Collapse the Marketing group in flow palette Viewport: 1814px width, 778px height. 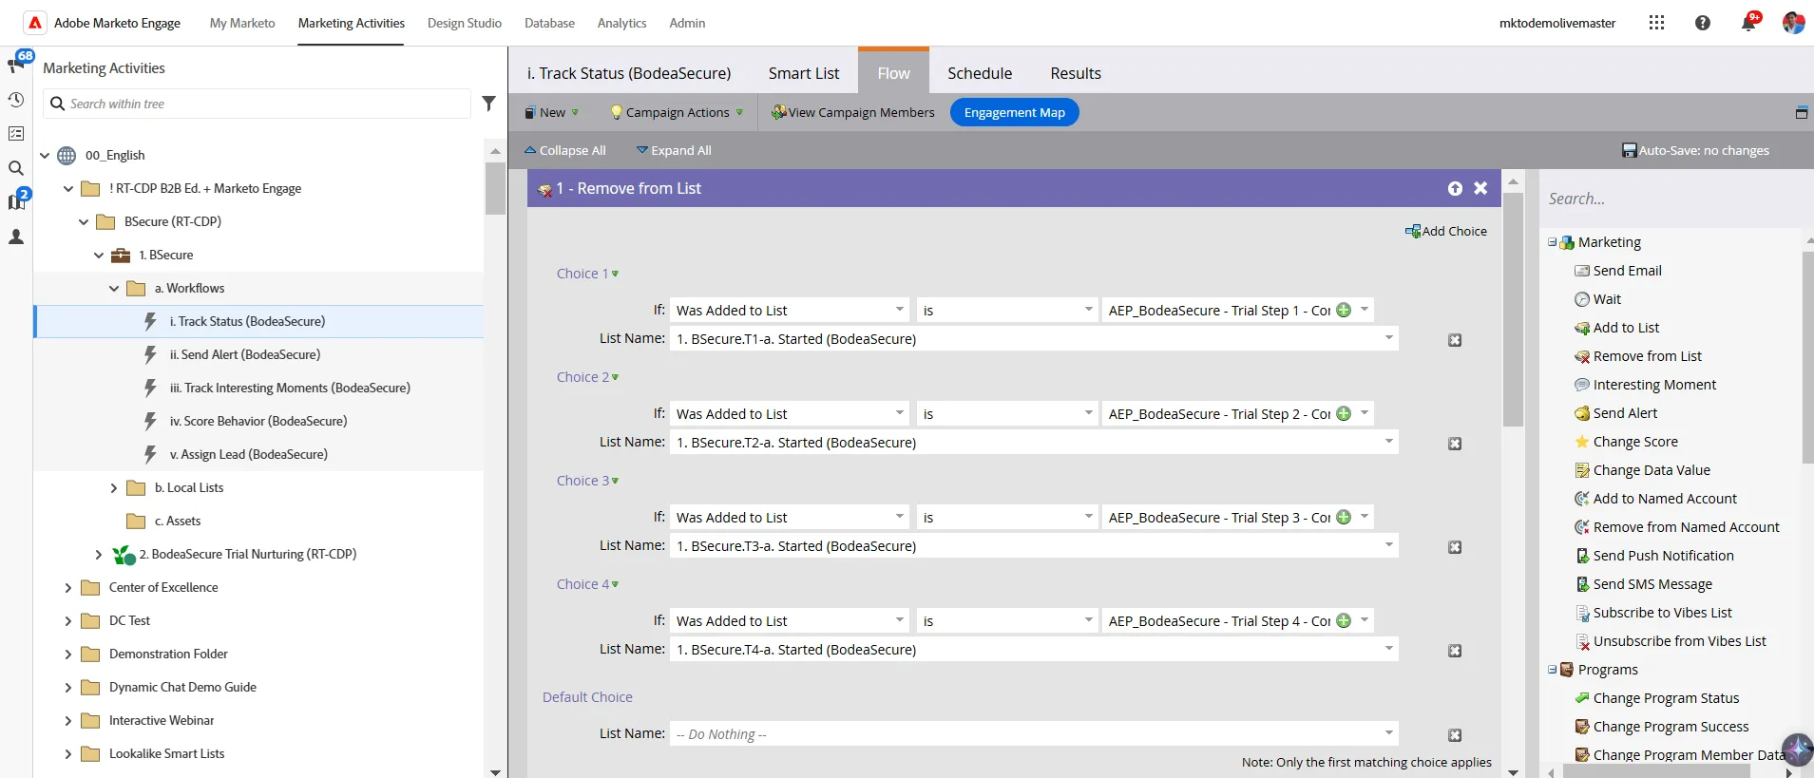[x=1552, y=242]
